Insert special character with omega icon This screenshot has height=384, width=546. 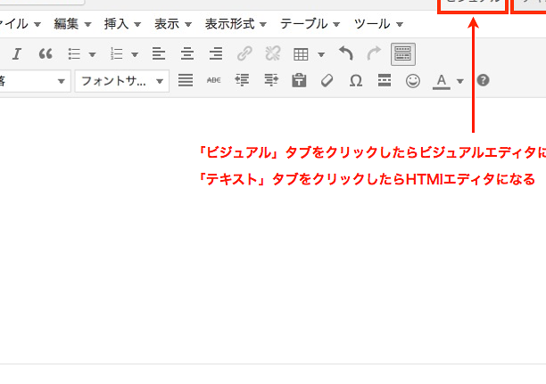(355, 81)
